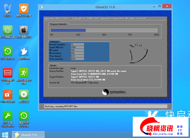Maximize the Ghost32 11.0 window
The height and width of the screenshot is (138, 190).
(159, 6)
